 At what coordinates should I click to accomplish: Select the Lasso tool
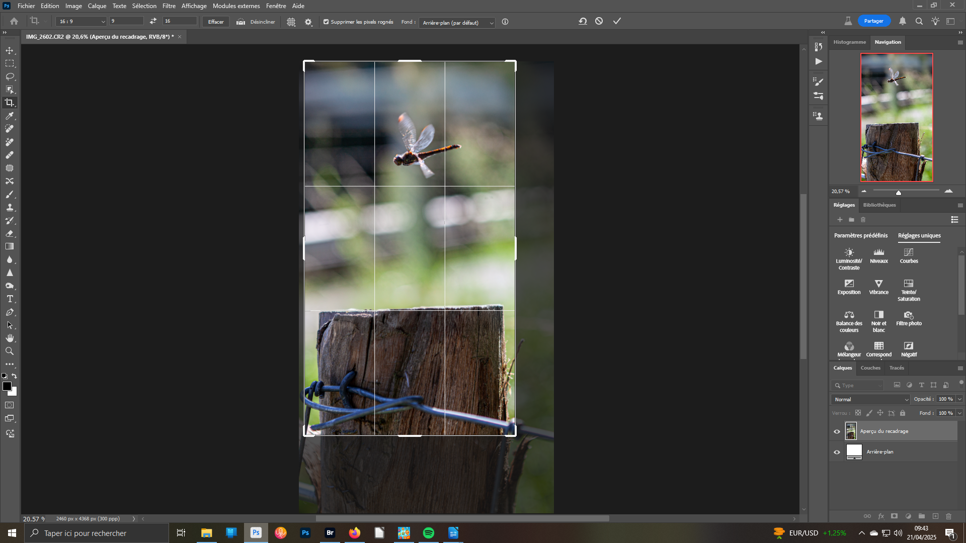(10, 76)
